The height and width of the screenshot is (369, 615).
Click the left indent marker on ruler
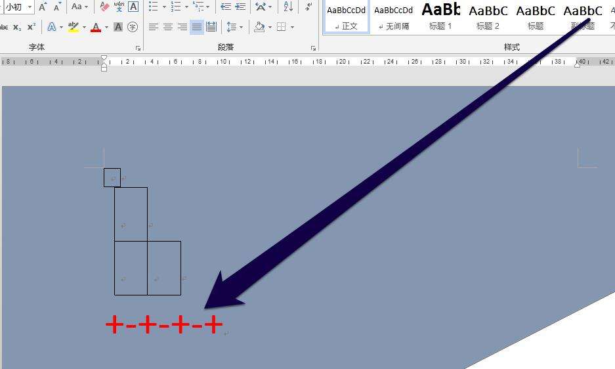pos(104,69)
